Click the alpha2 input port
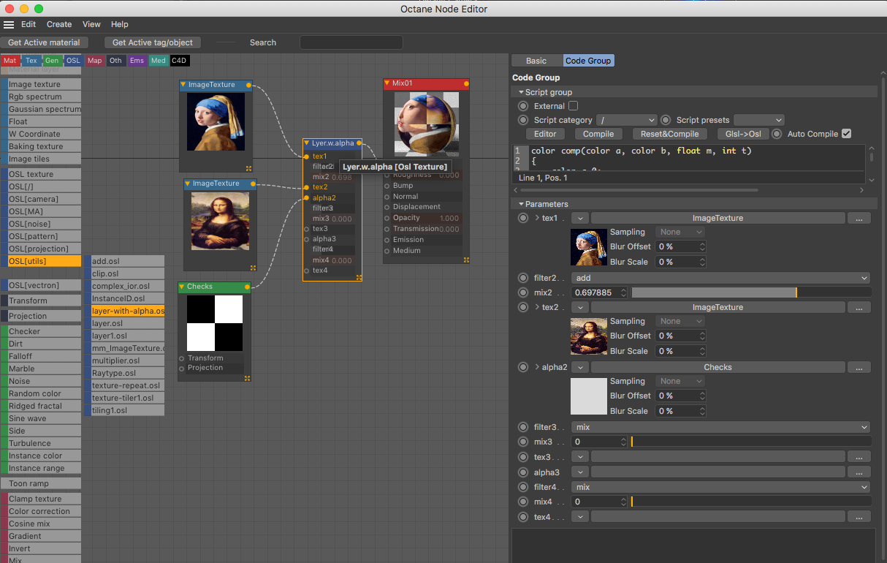This screenshot has height=563, width=887. pyautogui.click(x=306, y=197)
